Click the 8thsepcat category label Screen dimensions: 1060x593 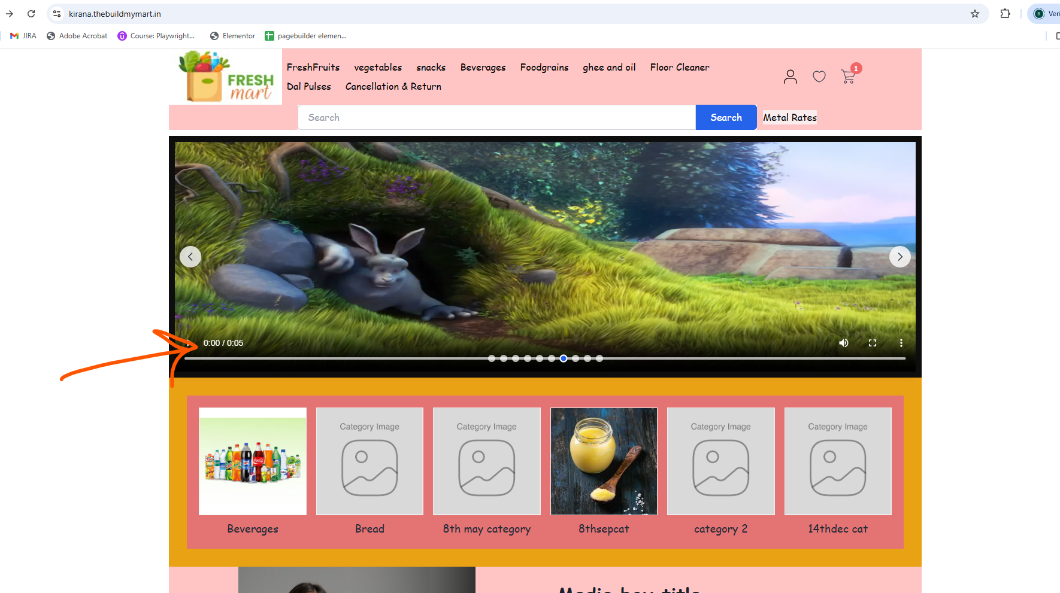pyautogui.click(x=604, y=529)
